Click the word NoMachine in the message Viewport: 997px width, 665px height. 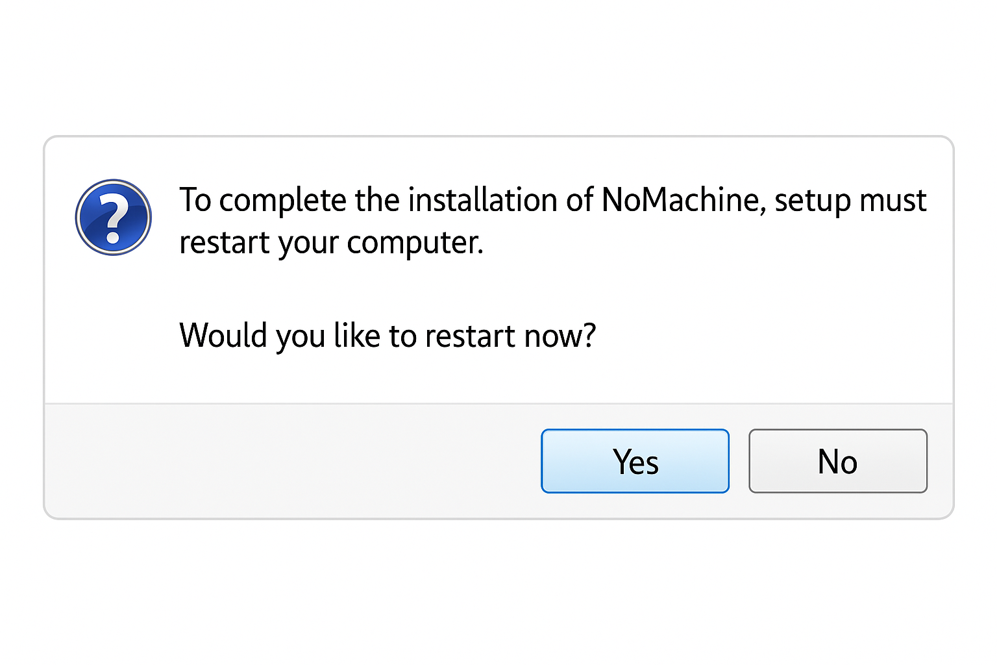coord(679,200)
